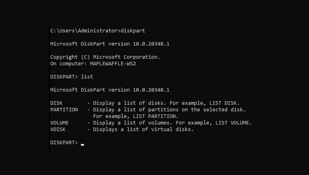The width and height of the screenshot is (309, 175).
Task: Click the final empty DISKPART> prompt
Action: coord(64,143)
